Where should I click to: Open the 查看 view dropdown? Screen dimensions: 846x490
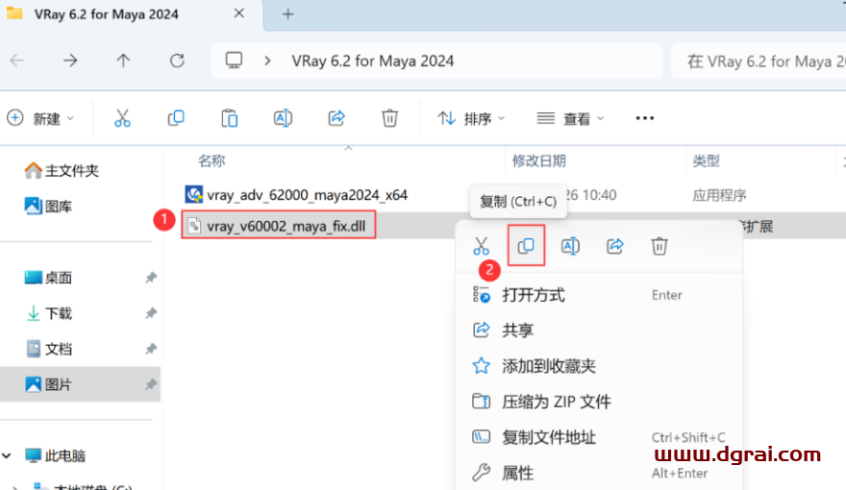coord(570,118)
